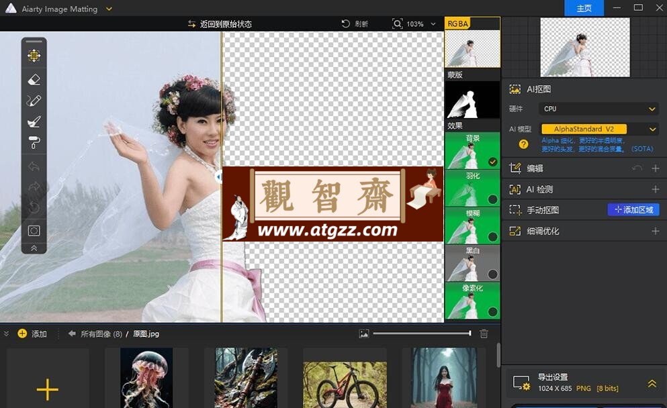Expand export settings with double chevron
The image size is (667, 408).
[652, 383]
